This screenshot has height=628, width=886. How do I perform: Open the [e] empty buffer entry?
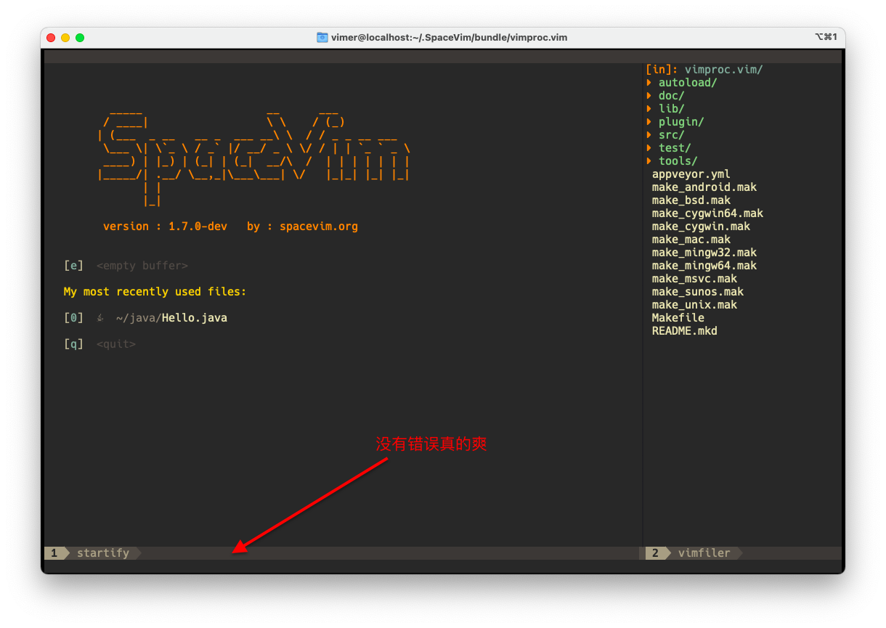[126, 266]
